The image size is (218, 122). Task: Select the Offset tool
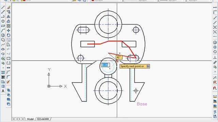click(x=9, y=21)
